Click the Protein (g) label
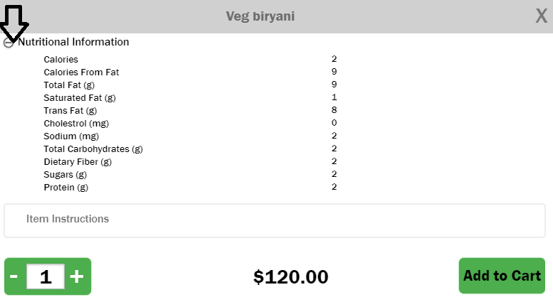553x302 pixels. pos(65,188)
